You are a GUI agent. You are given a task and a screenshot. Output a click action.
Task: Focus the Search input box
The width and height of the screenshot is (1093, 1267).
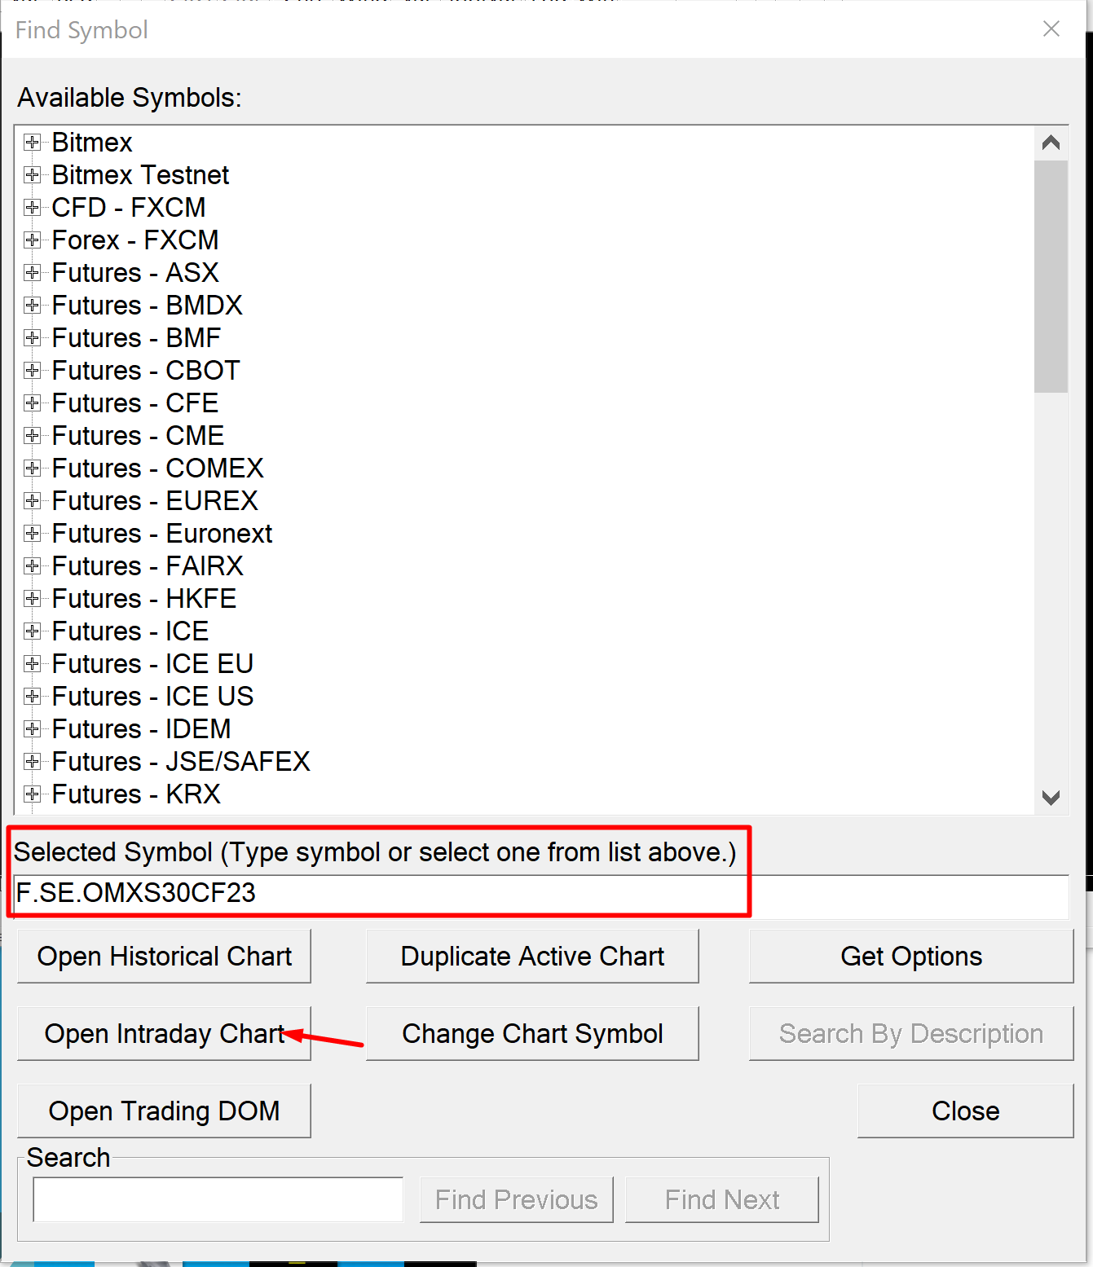218,1199
